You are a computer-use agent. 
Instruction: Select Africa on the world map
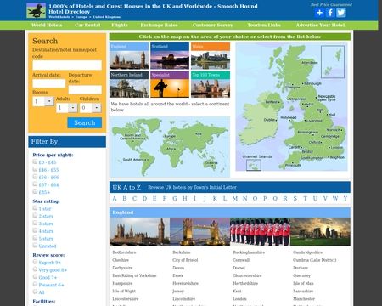(x=171, y=149)
